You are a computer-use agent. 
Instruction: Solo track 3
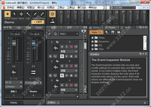67,85
